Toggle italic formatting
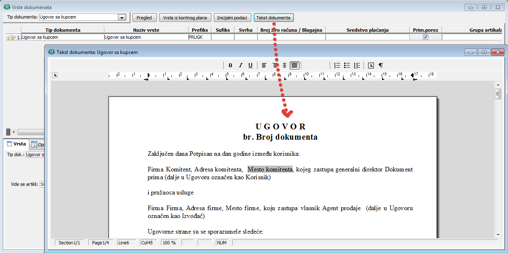The width and height of the screenshot is (508, 253). (241, 66)
